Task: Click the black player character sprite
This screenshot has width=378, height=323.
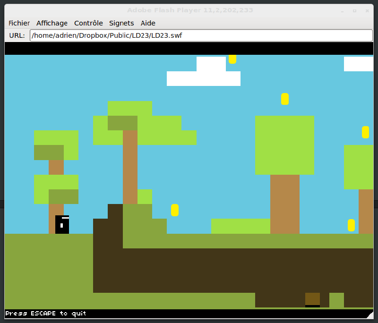Action: pyautogui.click(x=62, y=225)
